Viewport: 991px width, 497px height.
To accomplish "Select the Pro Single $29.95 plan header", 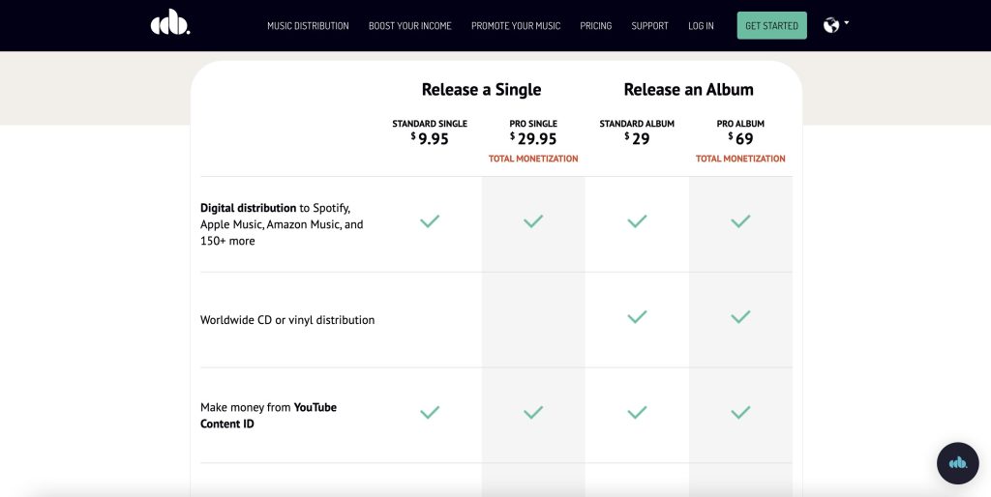I will [533, 132].
